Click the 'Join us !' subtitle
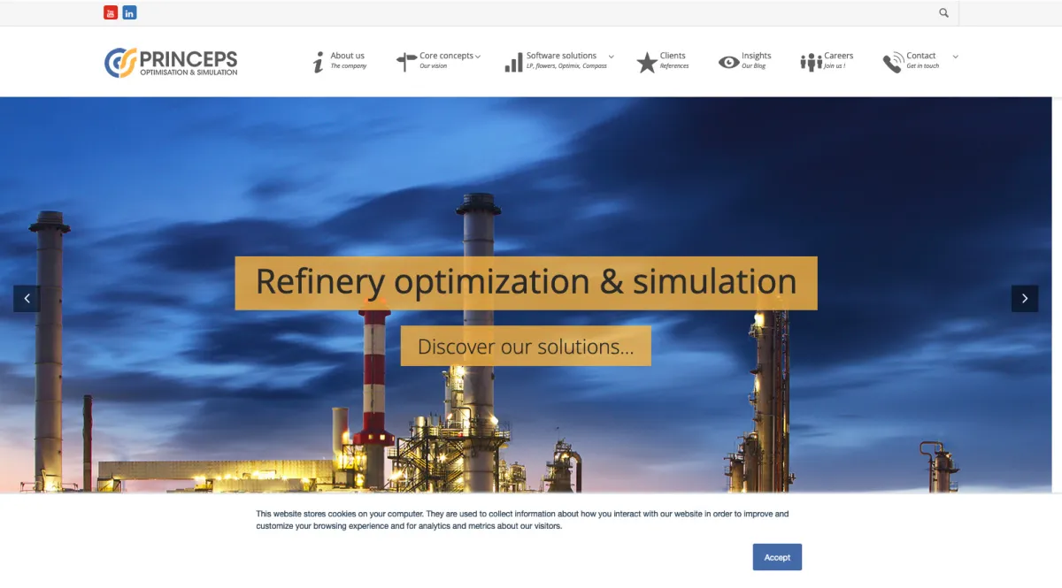Viewport: 1062px width, 588px height. pyautogui.click(x=835, y=66)
